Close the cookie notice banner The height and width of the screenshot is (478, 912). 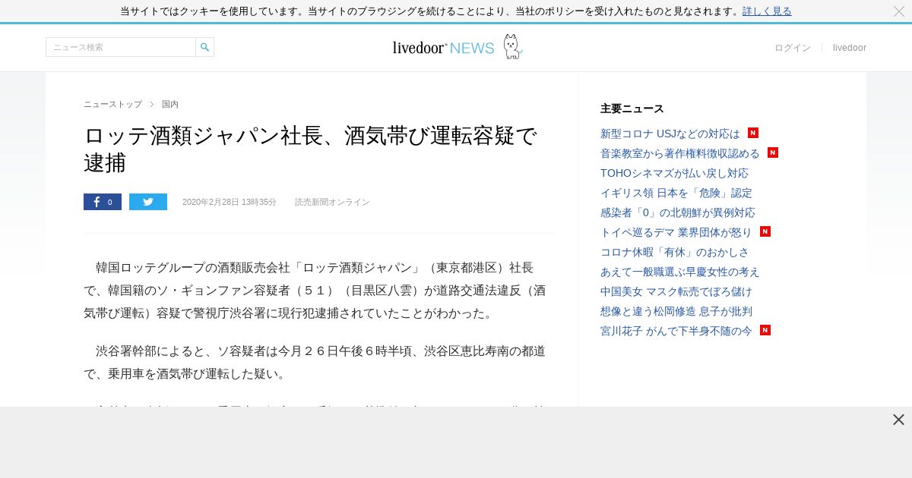(x=899, y=11)
